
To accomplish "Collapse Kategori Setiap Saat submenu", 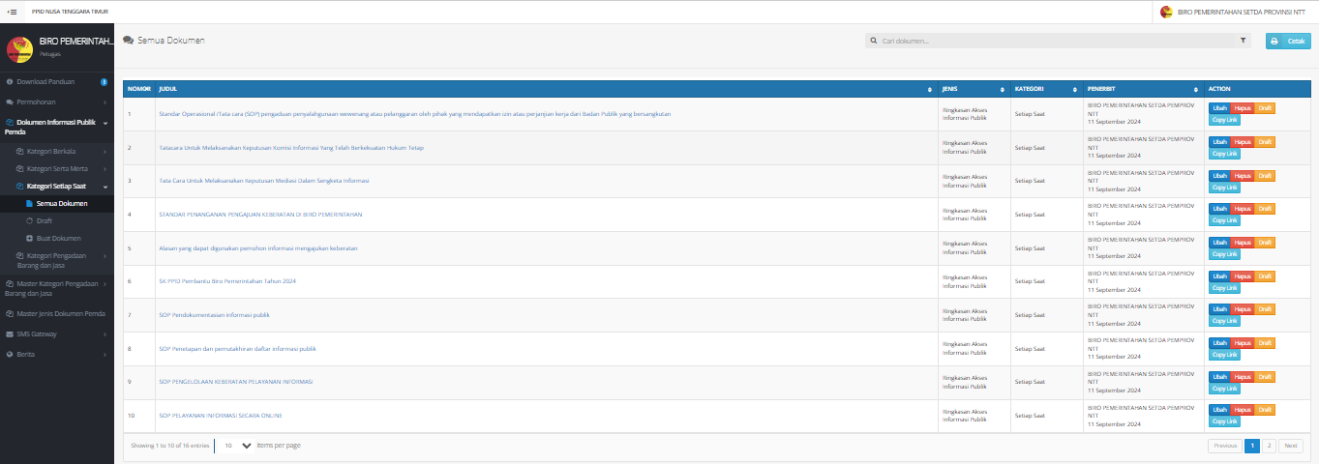I will [x=57, y=186].
